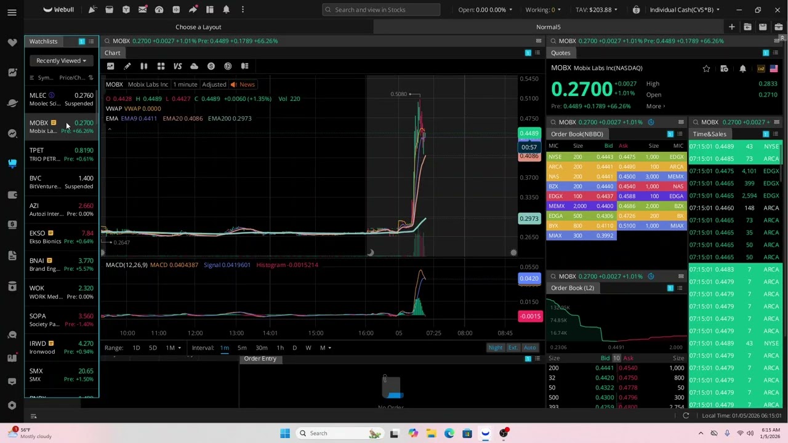Toggle the Adjusted price setting
This screenshot has height=443, width=788.
[214, 84]
